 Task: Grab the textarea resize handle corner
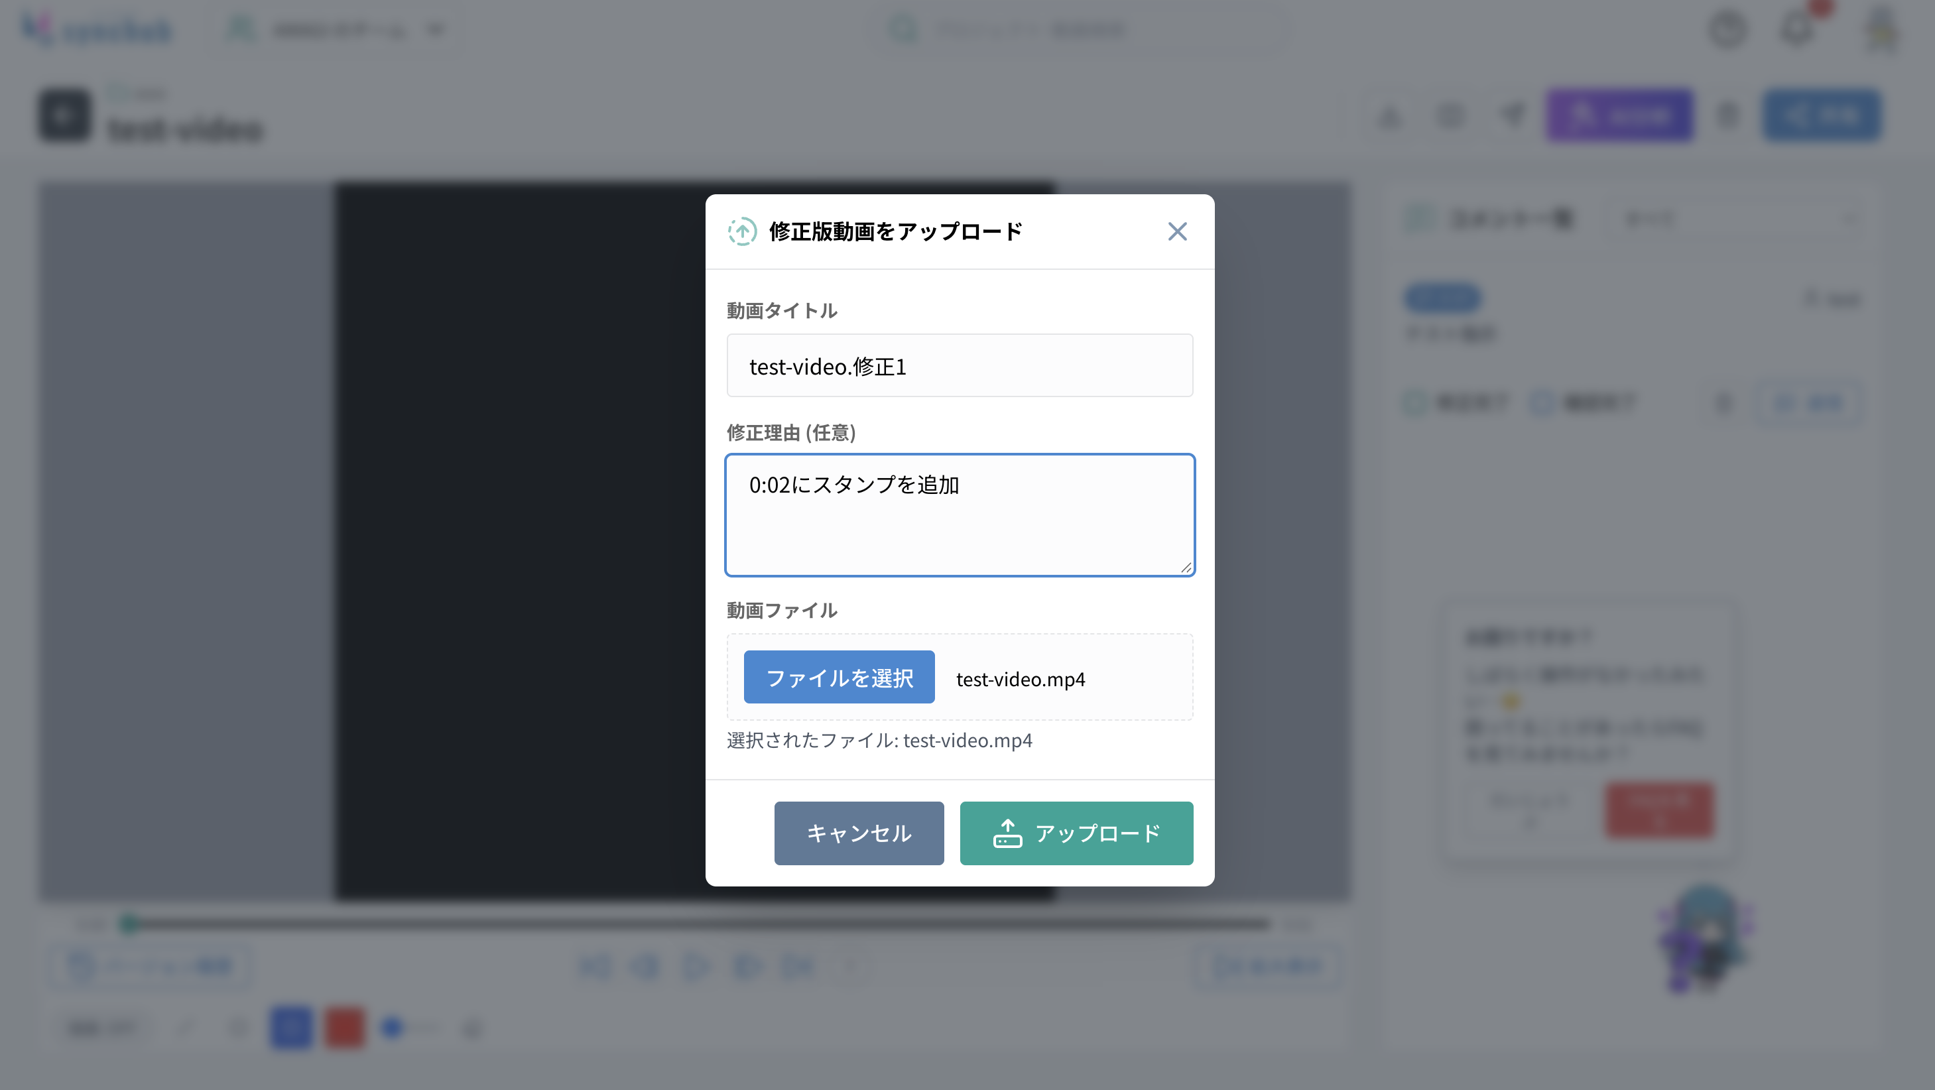tap(1186, 567)
